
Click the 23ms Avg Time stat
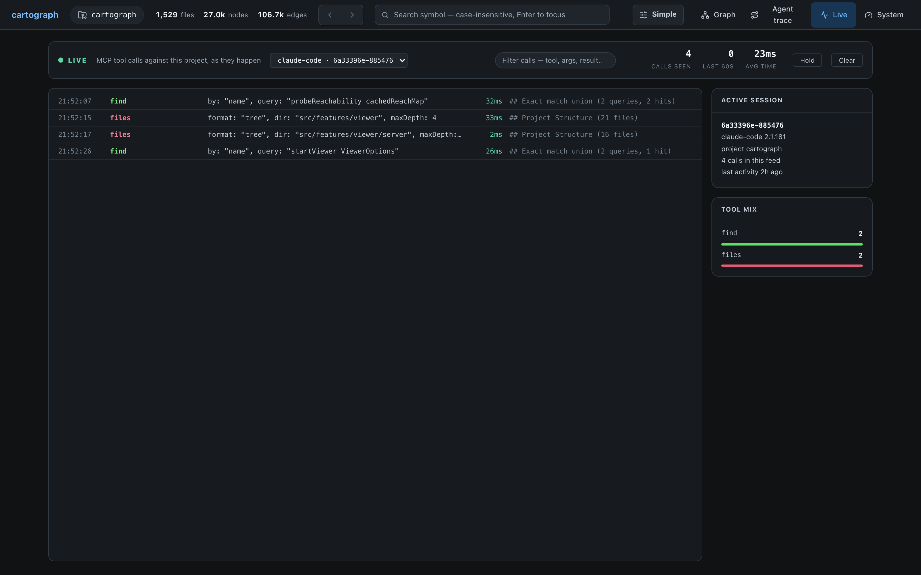point(760,60)
